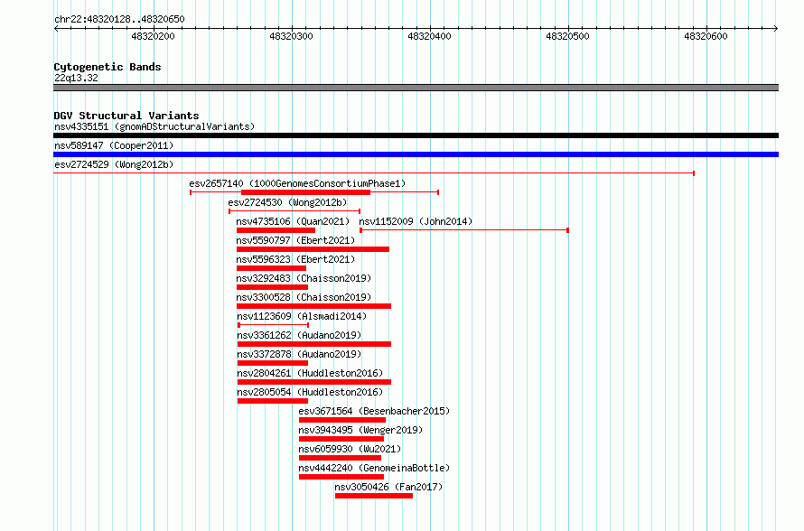Screen dimensions: 804x531
Task: Click the red bar under nsv5590797
Action: (x=313, y=249)
